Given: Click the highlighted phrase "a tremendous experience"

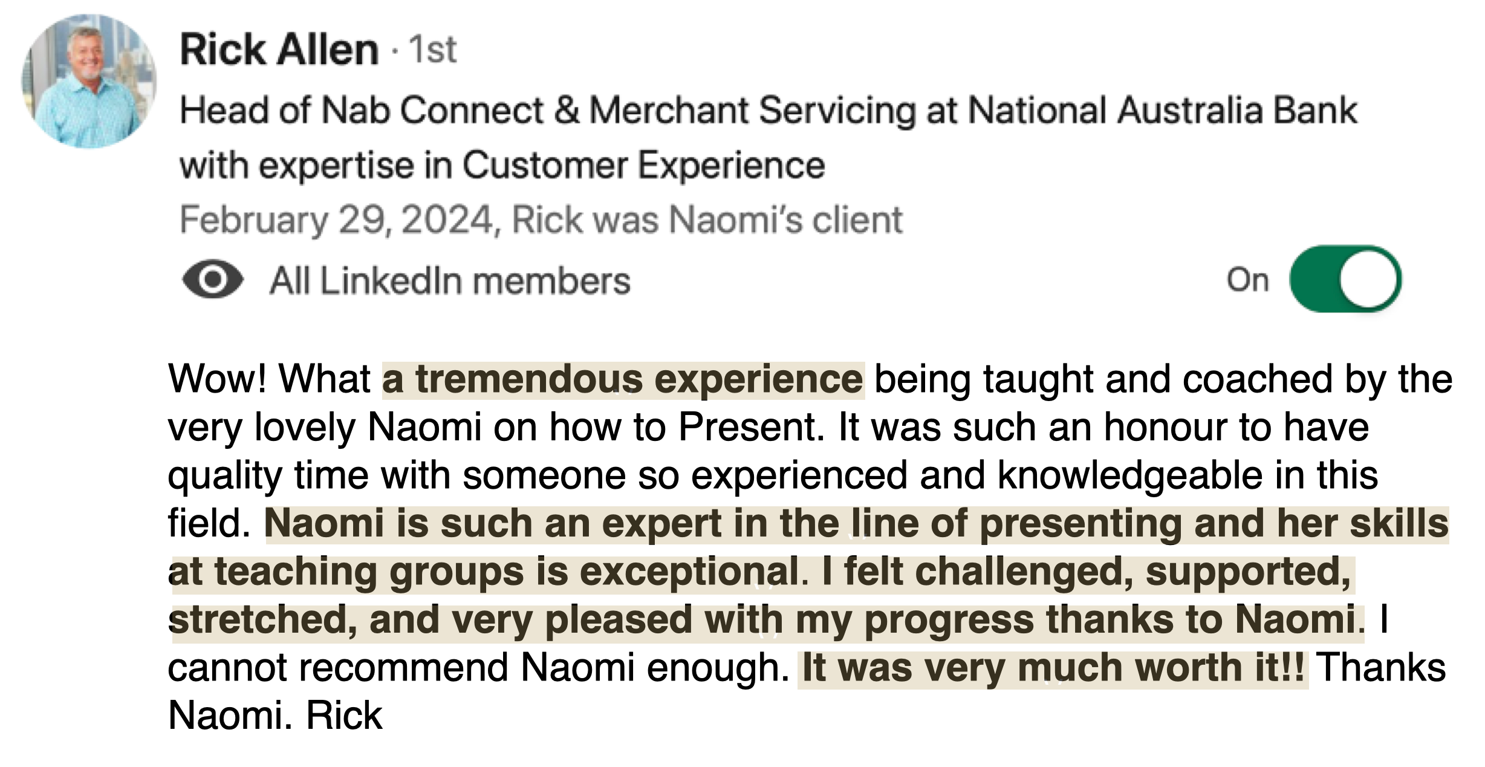Looking at the screenshot, I should (x=623, y=380).
